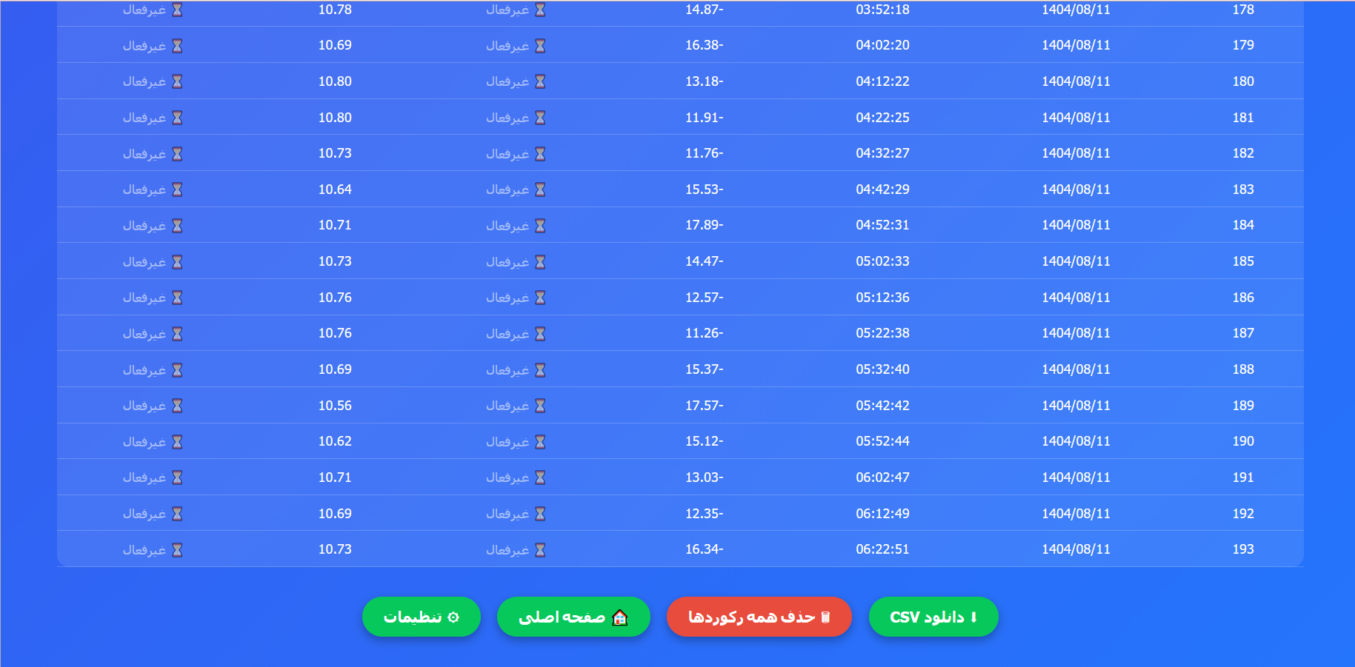The height and width of the screenshot is (667, 1355).
Task: Click the value 10.62 in row 190
Action: [x=335, y=441]
